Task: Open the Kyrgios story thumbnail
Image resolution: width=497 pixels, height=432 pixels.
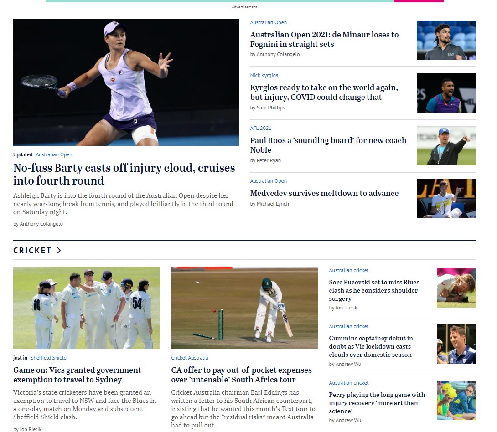Action: (446, 93)
